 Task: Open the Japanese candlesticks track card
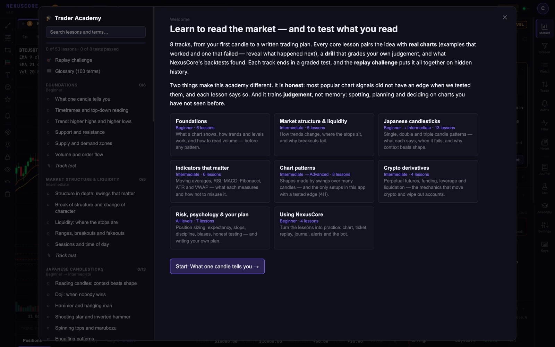(428, 135)
